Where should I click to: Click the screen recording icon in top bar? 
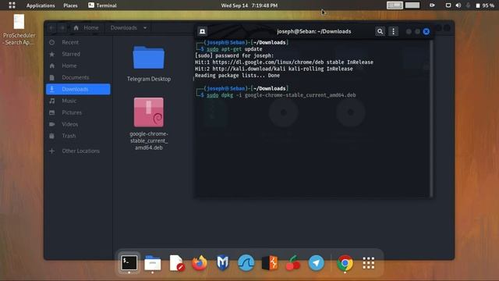point(432,5)
